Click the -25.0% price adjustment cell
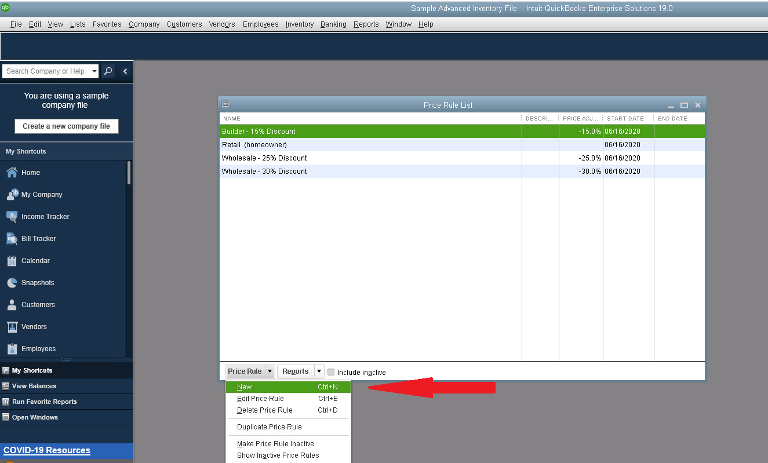768x463 pixels. [x=581, y=158]
